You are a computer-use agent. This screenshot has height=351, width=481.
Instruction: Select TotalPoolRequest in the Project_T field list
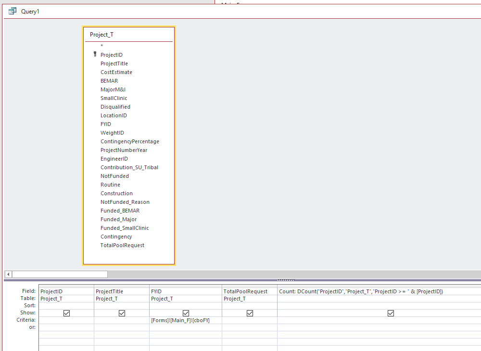[x=122, y=245]
